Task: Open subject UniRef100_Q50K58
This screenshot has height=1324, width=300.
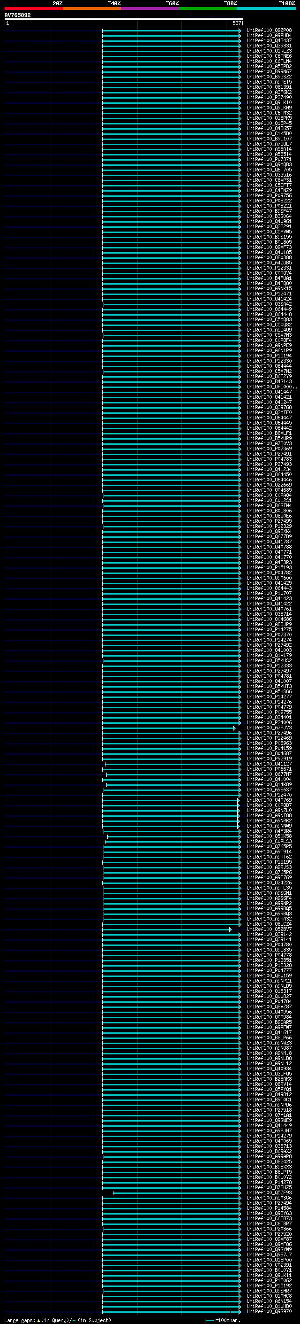Action: 269,836
